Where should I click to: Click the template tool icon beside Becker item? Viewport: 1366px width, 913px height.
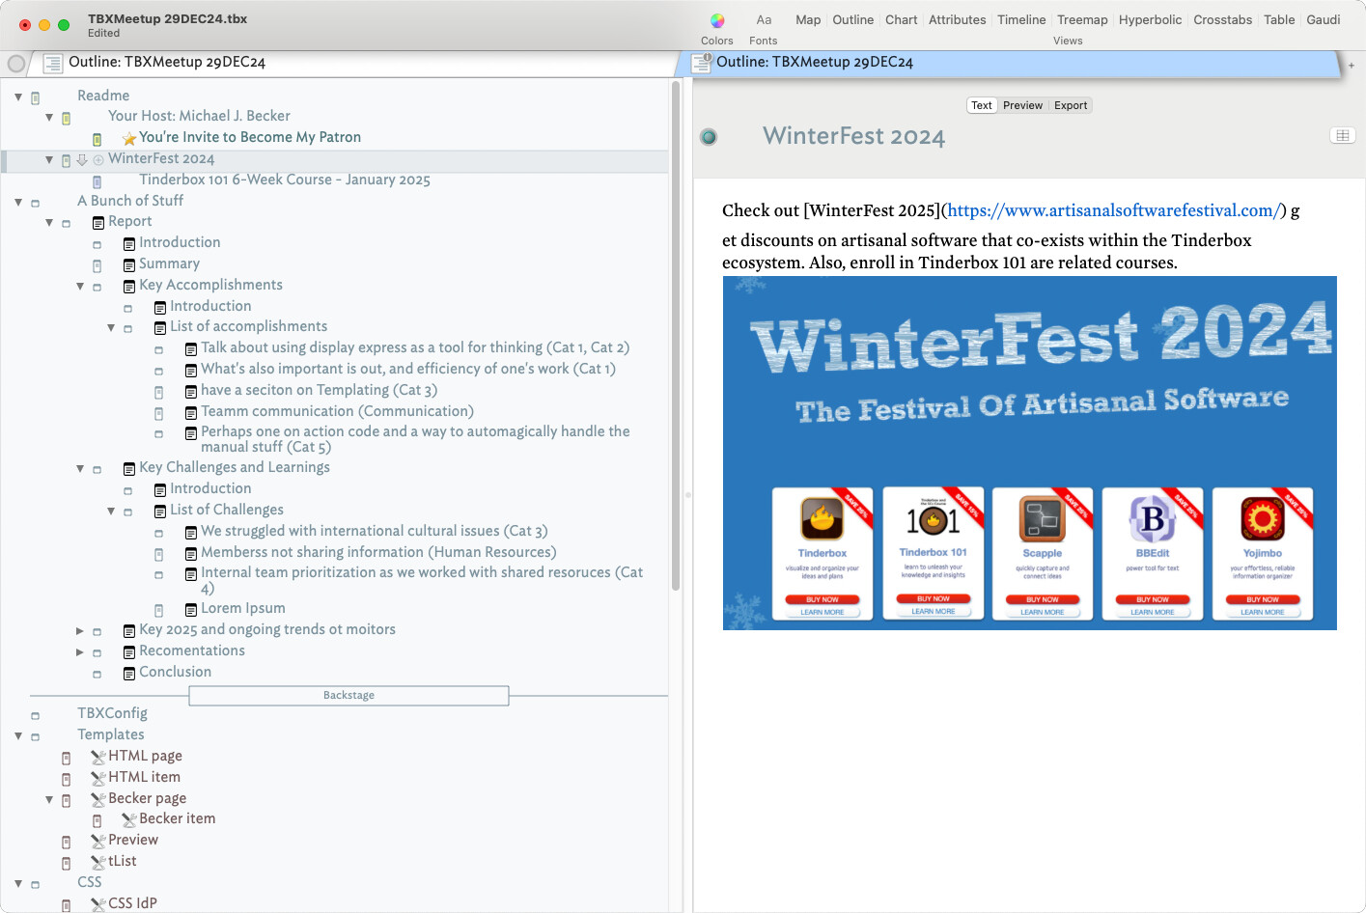click(129, 819)
